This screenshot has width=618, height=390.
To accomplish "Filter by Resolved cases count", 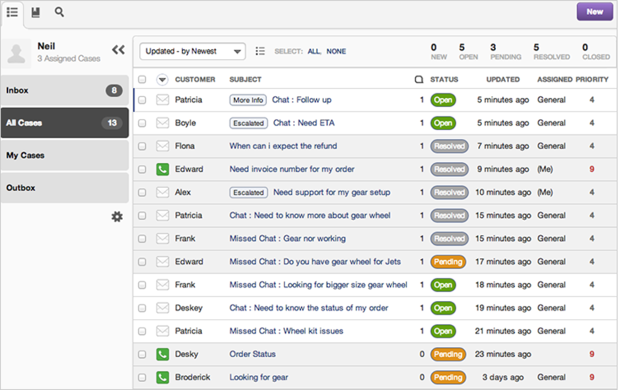I will tap(552, 51).
